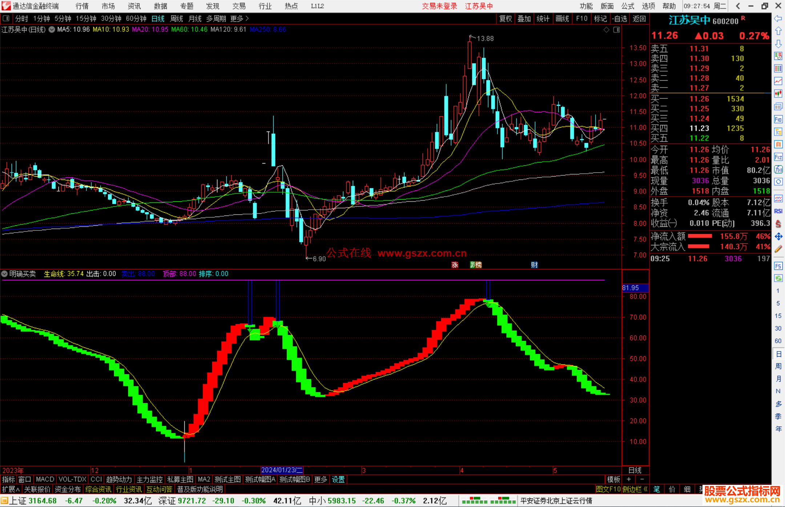Screen dimensions: 785x507
Task: Open the K-line candlestick chart icon
Action: click(778, 94)
